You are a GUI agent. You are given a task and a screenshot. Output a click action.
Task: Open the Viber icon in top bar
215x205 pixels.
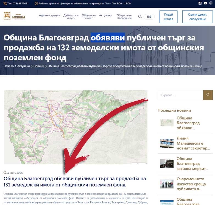(211, 3)
